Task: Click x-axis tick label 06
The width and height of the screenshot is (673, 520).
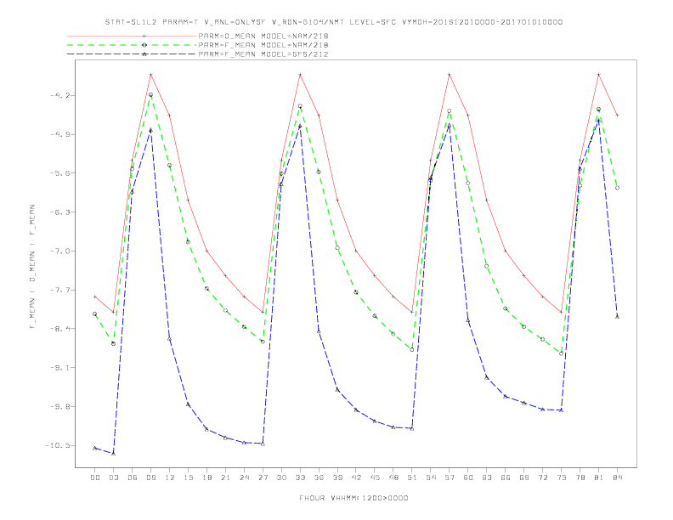Action: (x=133, y=478)
